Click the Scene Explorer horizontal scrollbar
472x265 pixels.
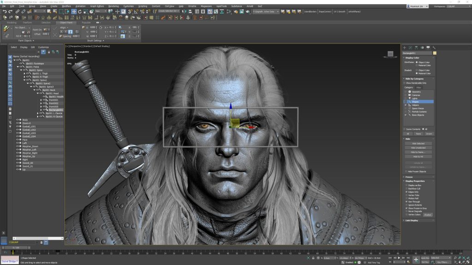(x=38, y=238)
